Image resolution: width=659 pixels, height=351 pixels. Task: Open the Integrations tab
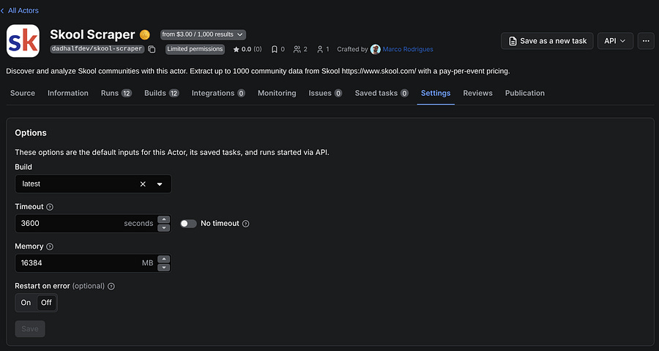pos(218,93)
